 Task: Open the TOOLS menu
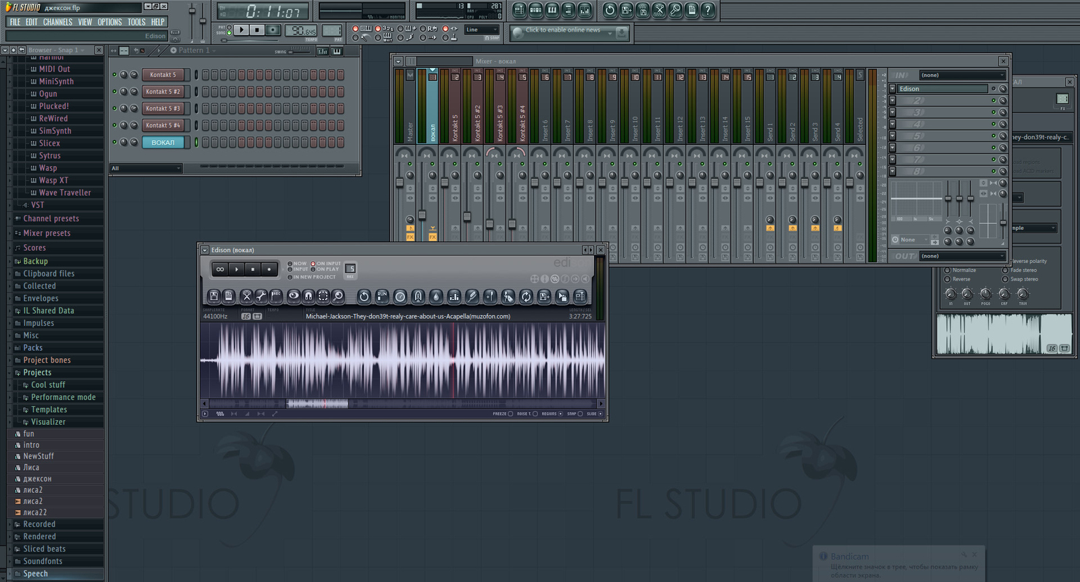[136, 22]
